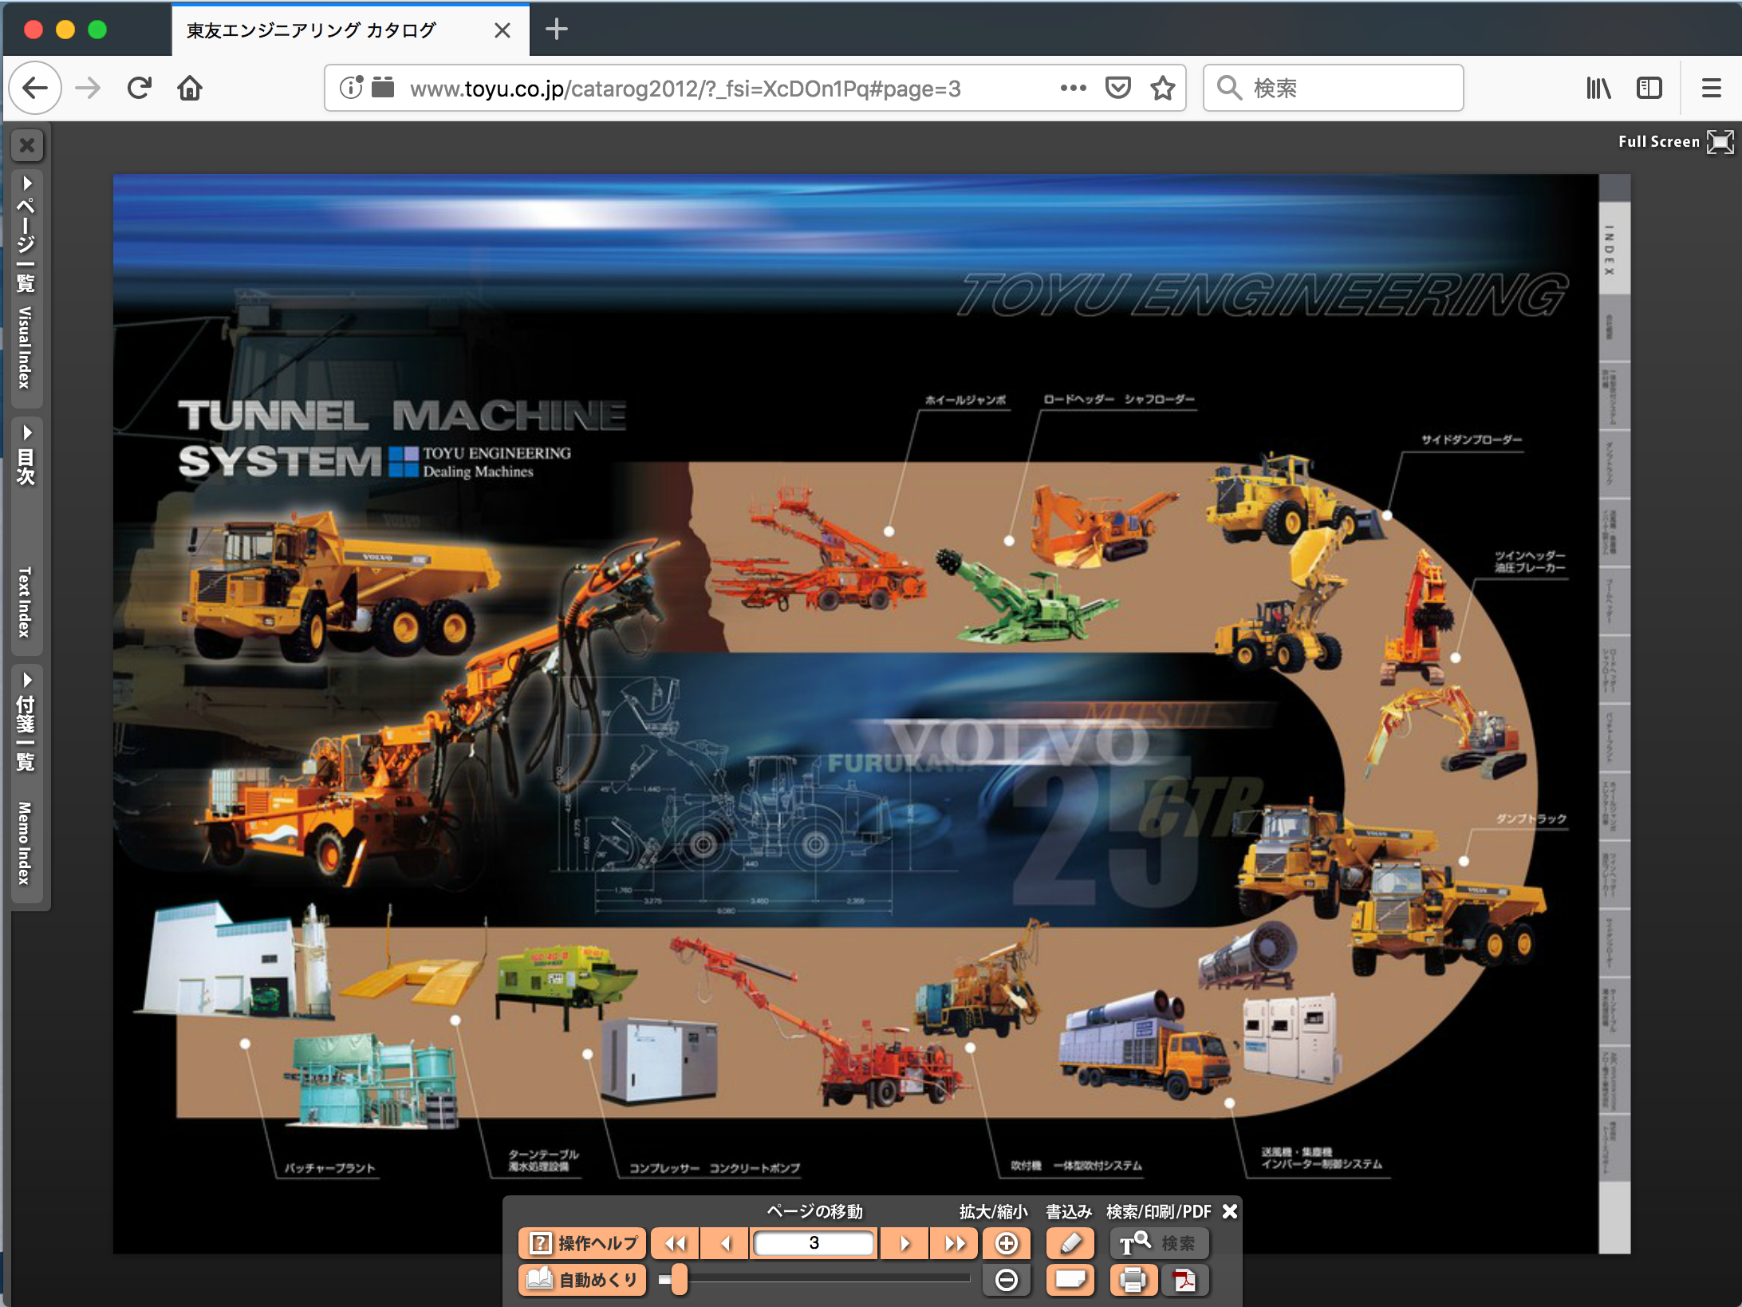
Task: Click the ホイールジャンボ label
Action: point(965,400)
